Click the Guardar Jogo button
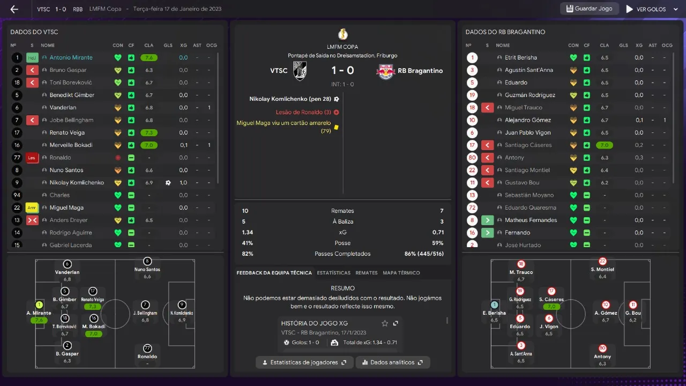This screenshot has height=386, width=686. (590, 9)
